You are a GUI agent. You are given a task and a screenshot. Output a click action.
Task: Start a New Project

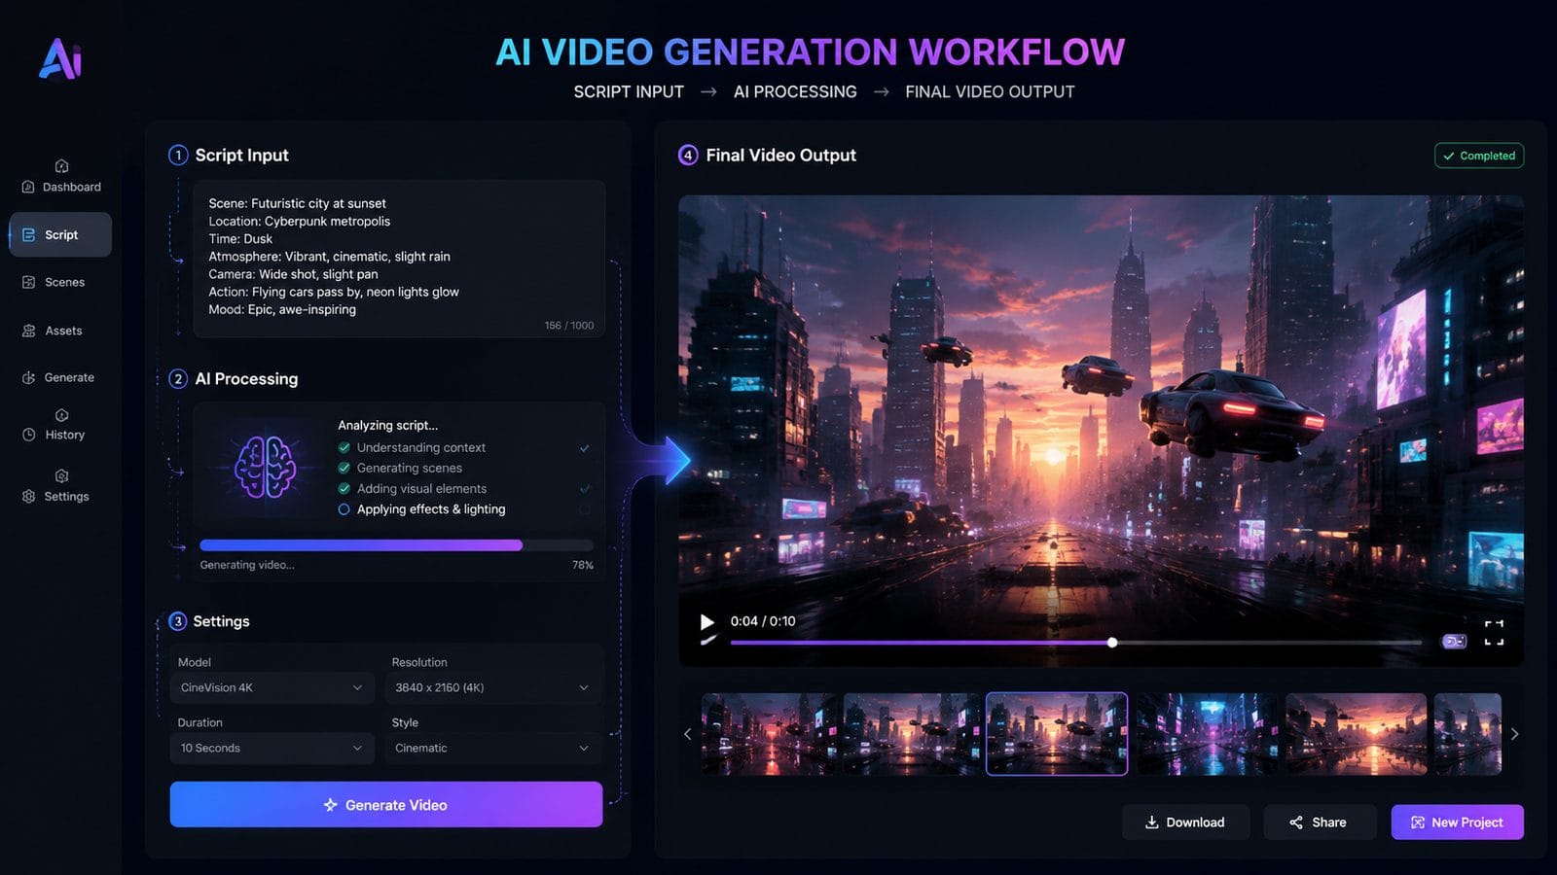pyautogui.click(x=1457, y=822)
